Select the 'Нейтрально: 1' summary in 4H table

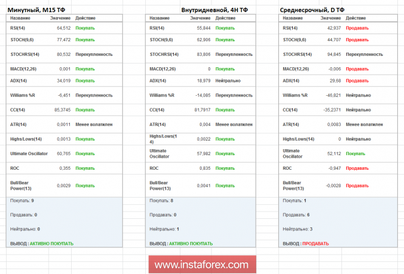(164, 229)
